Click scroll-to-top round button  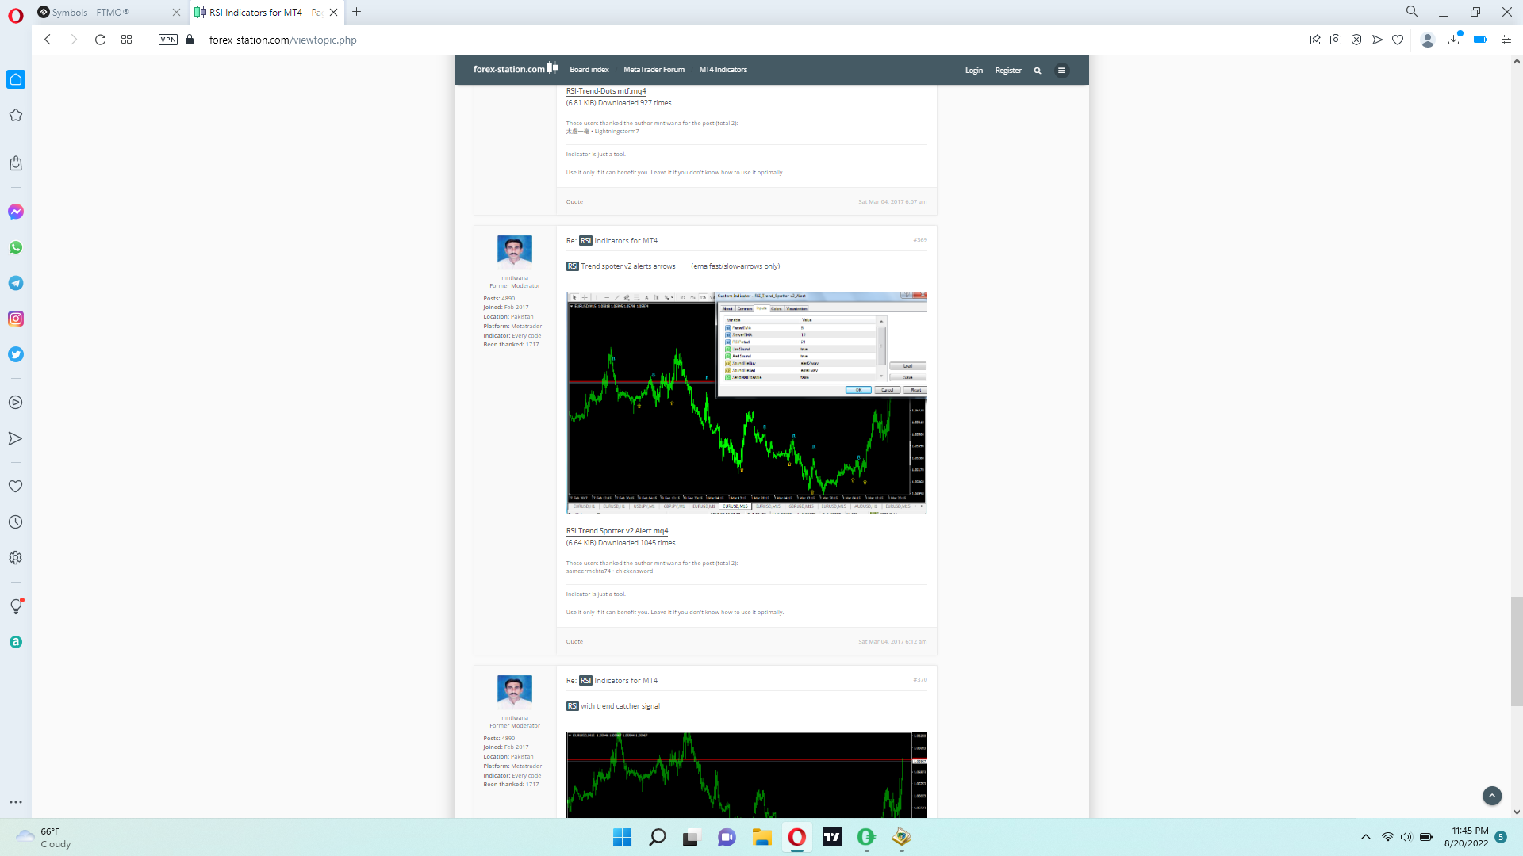(1491, 796)
